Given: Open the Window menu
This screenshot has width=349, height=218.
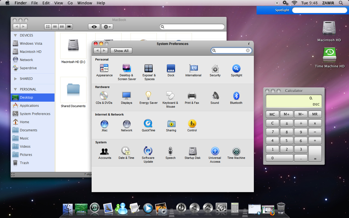Looking at the screenshot, I should tap(85, 3).
